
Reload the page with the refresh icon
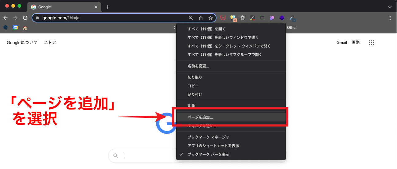25,18
